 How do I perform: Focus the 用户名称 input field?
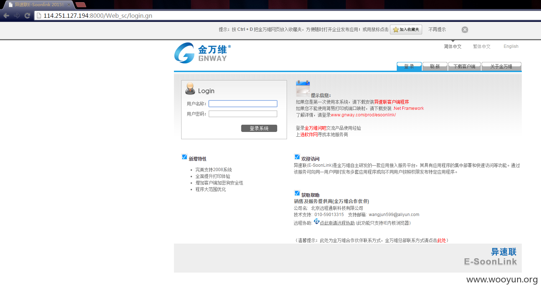coord(243,104)
